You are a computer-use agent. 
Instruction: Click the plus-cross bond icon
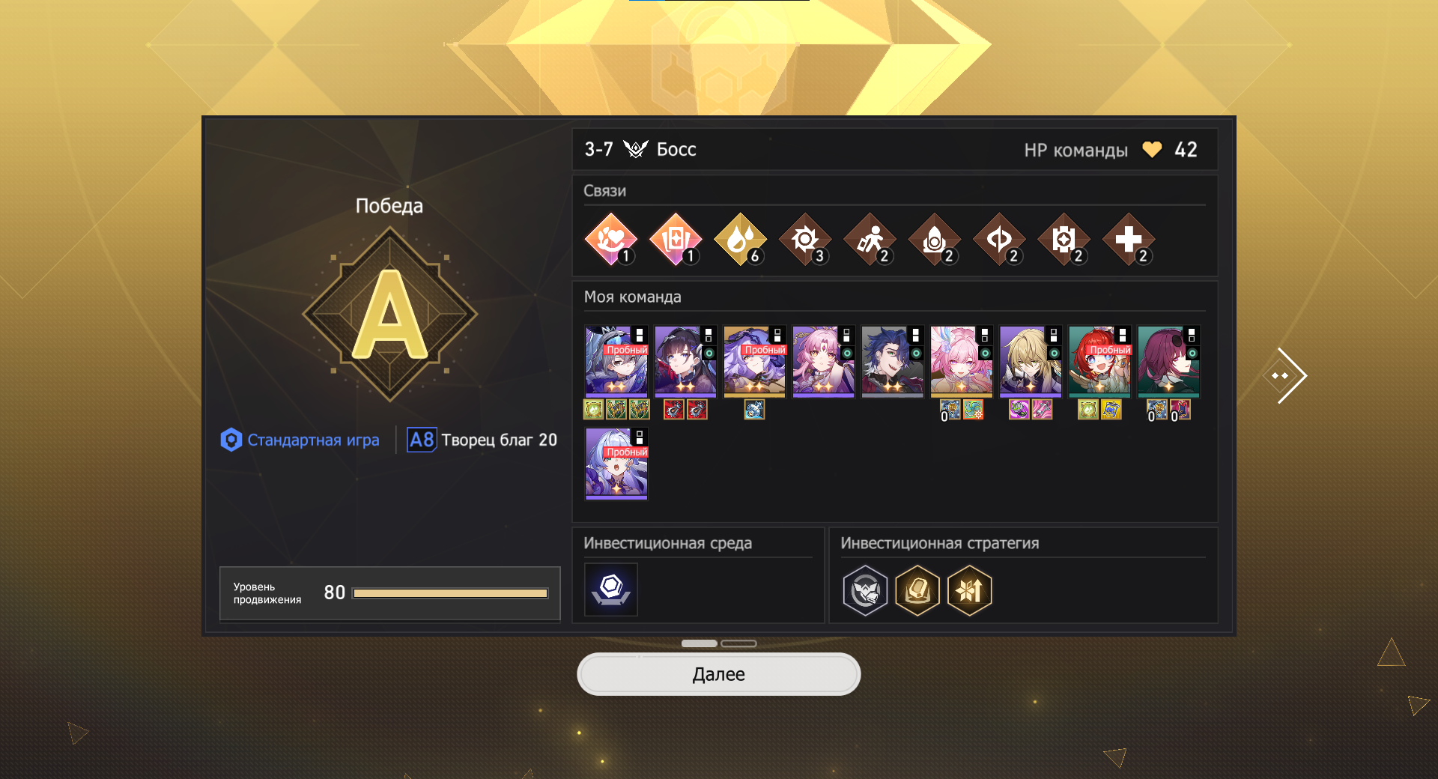click(1129, 240)
